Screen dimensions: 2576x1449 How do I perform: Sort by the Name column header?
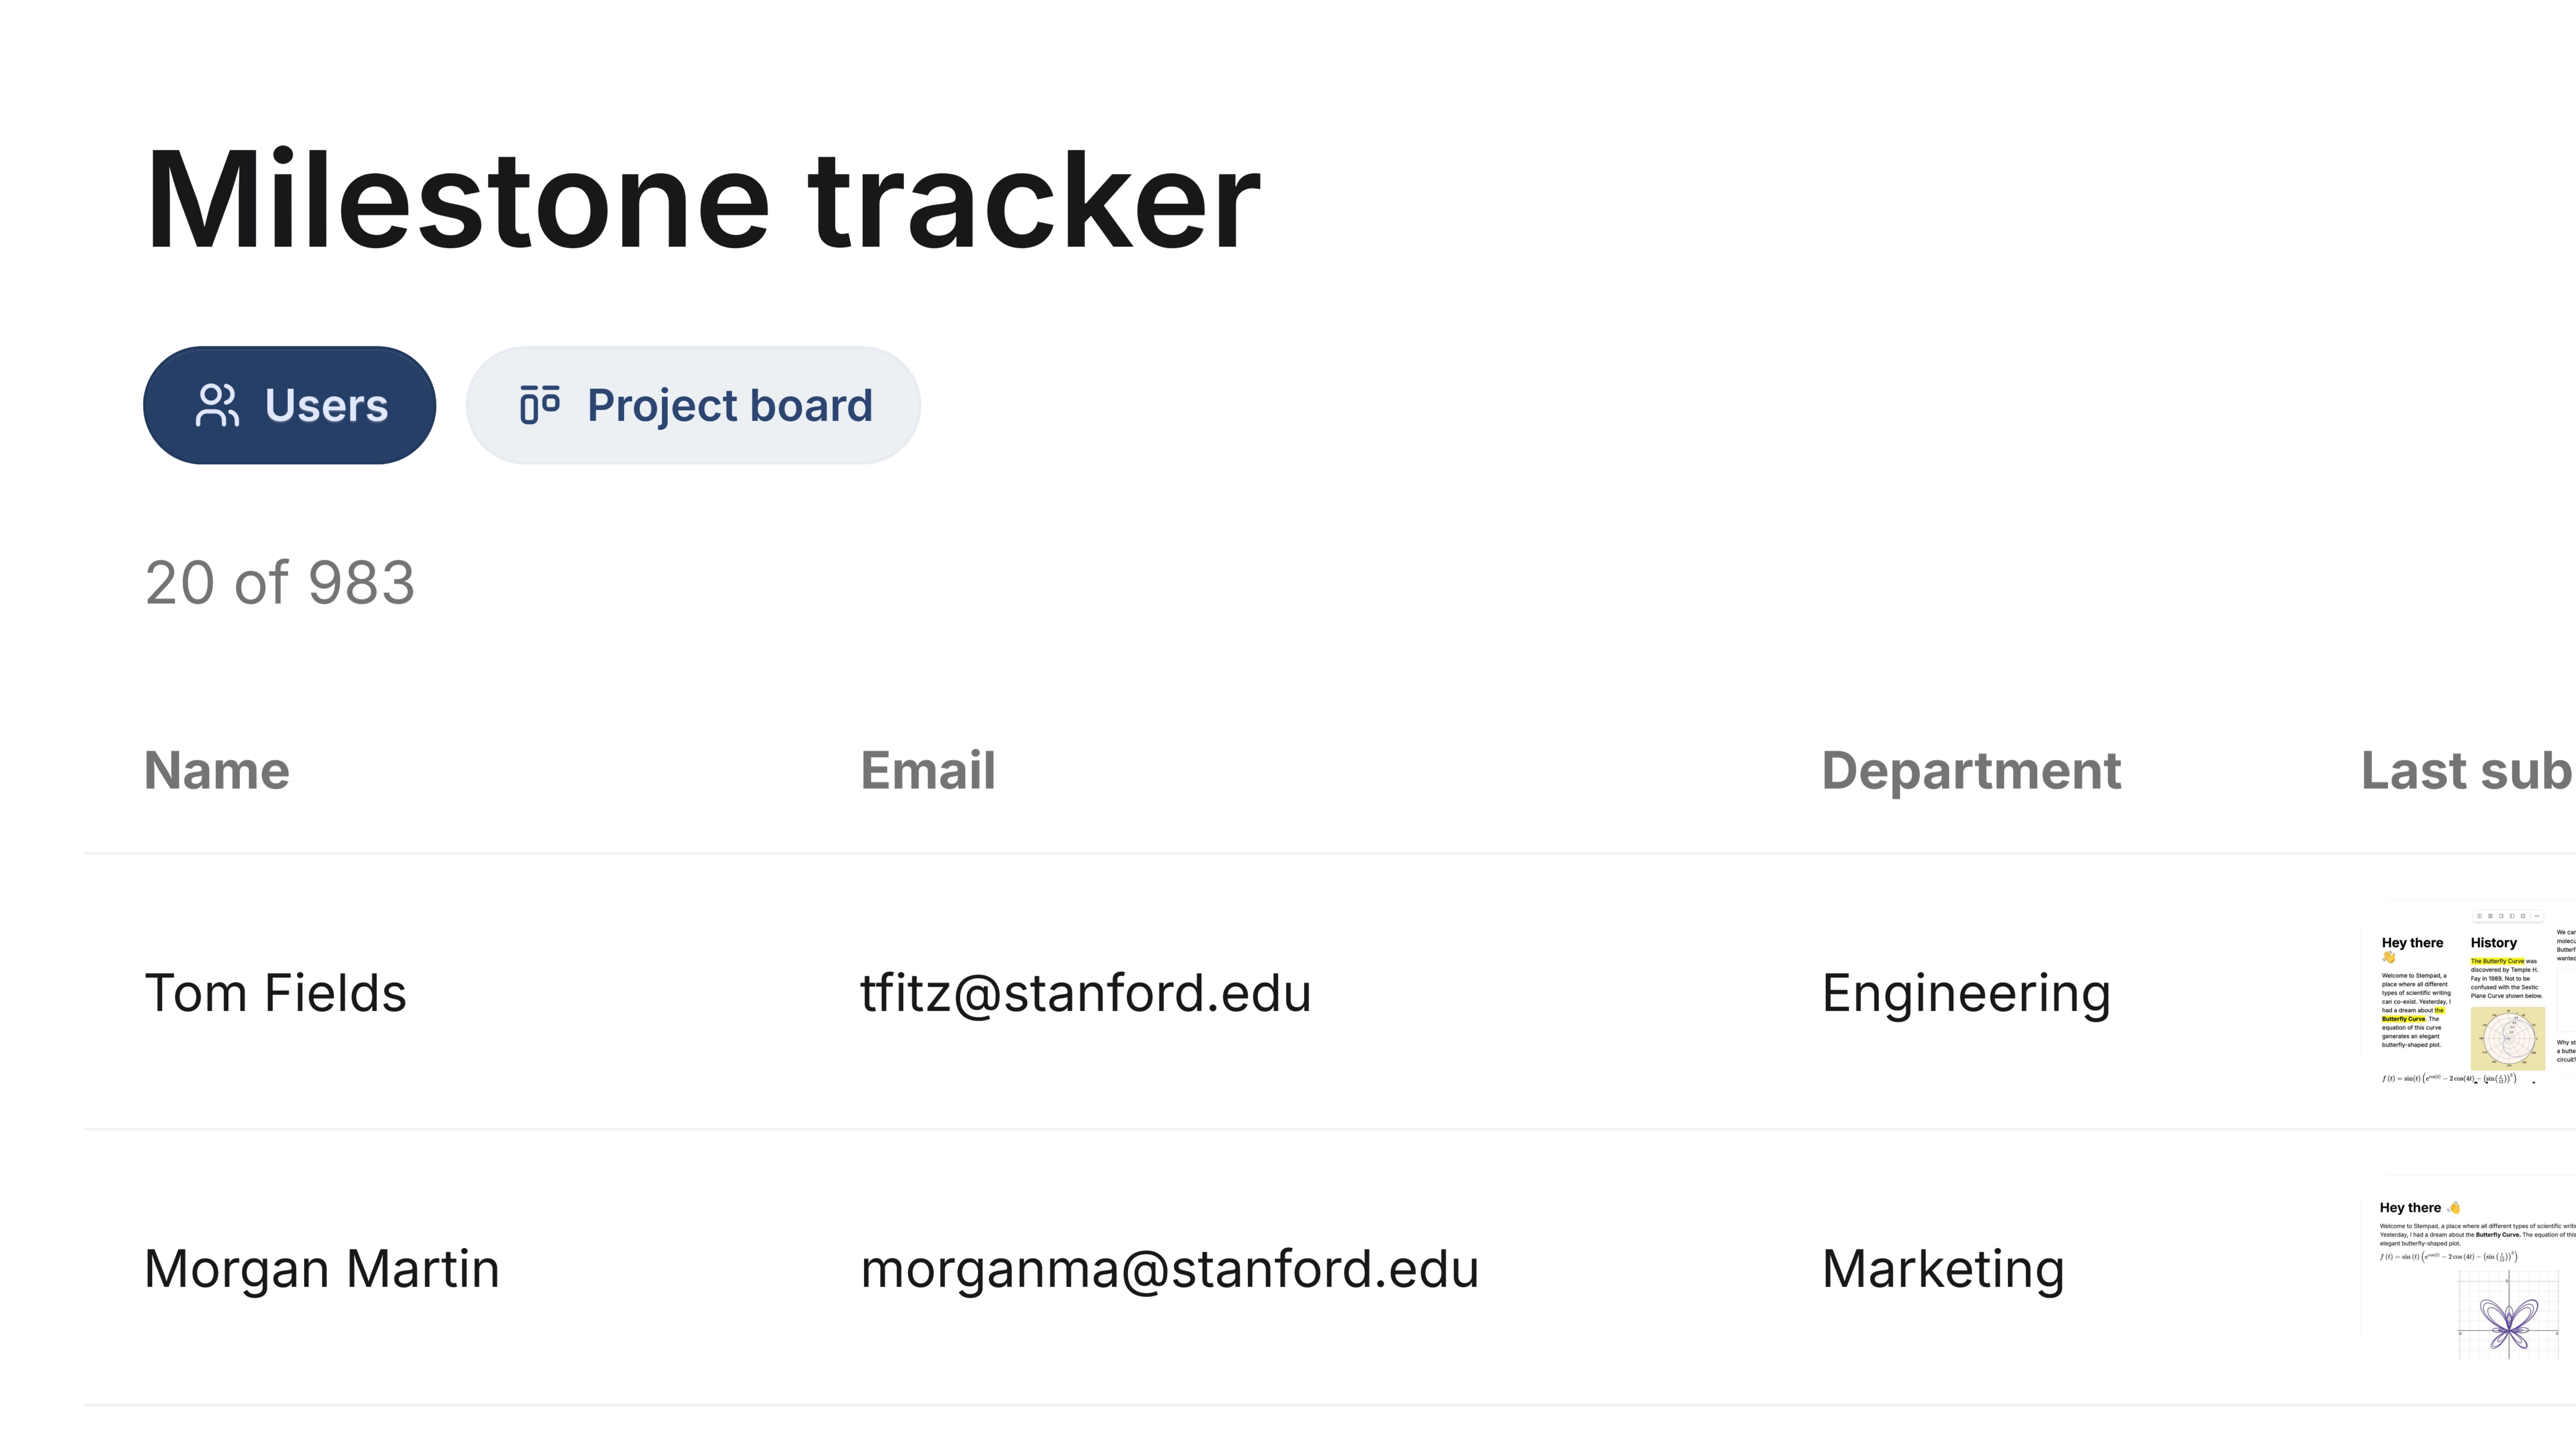pos(217,771)
